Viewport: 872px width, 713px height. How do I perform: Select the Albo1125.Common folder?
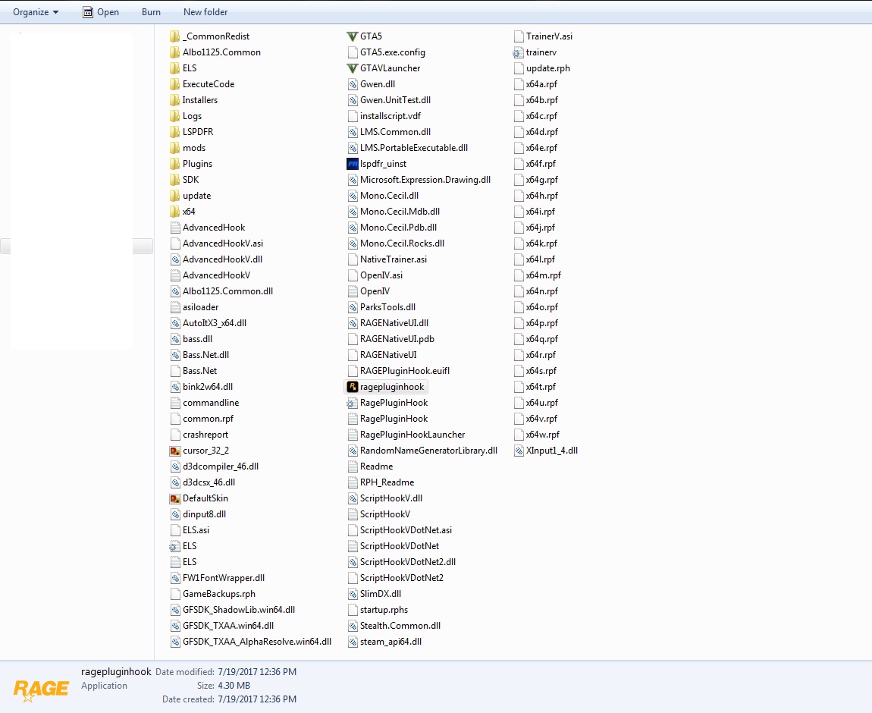point(215,52)
